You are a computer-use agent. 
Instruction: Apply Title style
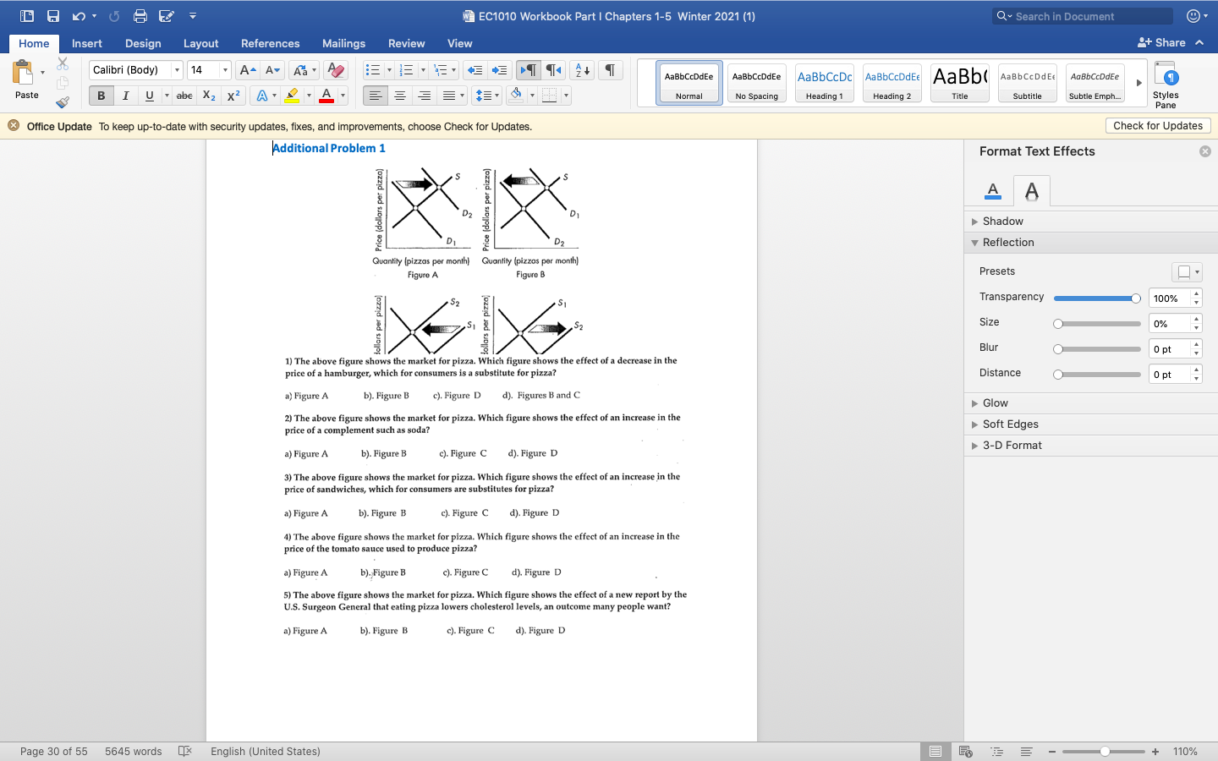click(x=960, y=84)
